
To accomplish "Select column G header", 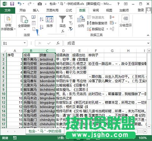I will [x=112, y=51].
